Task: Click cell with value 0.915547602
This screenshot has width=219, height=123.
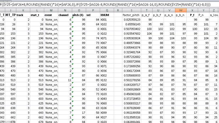Action: click(132, 34)
